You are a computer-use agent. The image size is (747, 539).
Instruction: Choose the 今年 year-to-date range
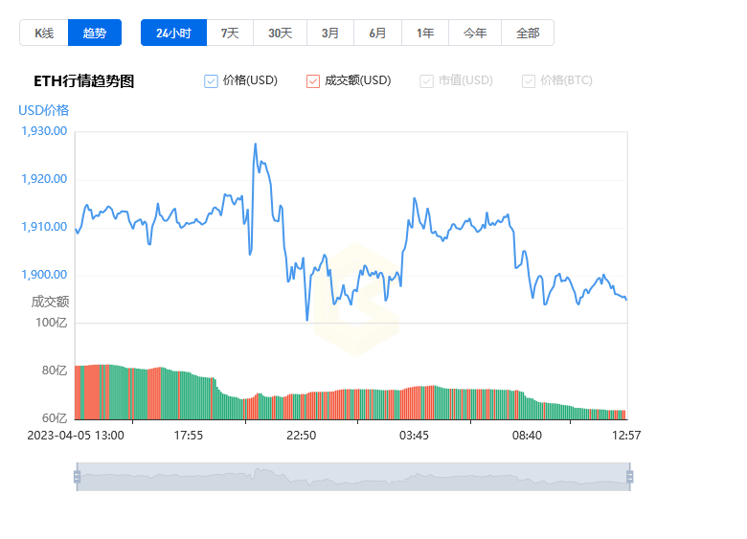[475, 33]
